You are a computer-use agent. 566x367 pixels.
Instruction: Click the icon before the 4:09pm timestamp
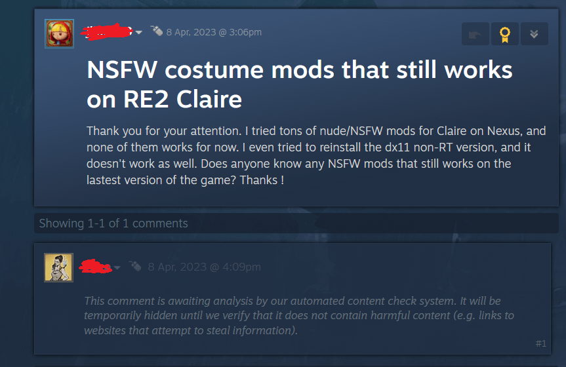[135, 266]
